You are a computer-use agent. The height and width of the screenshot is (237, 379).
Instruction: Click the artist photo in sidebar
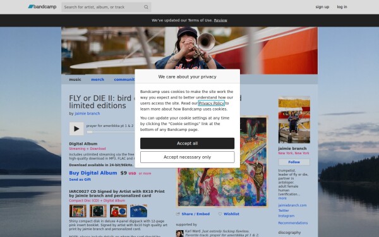(294, 119)
